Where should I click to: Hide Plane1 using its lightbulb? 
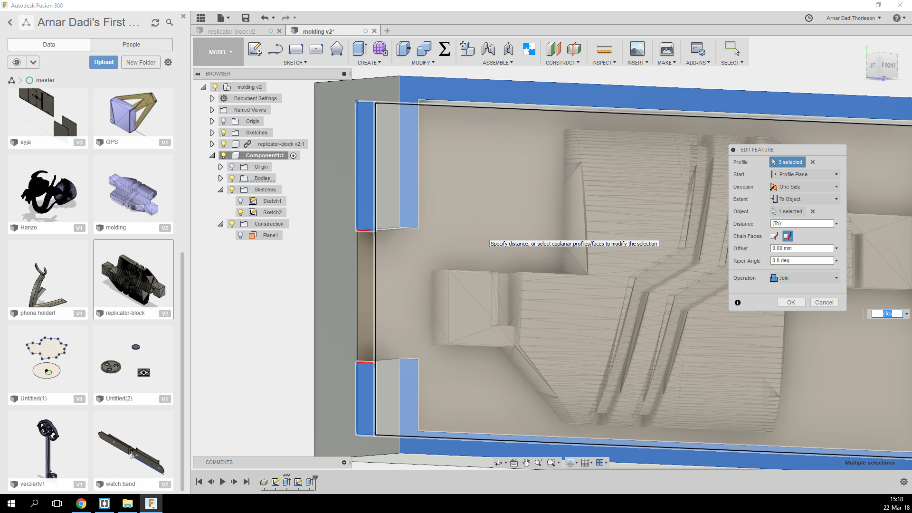point(240,235)
